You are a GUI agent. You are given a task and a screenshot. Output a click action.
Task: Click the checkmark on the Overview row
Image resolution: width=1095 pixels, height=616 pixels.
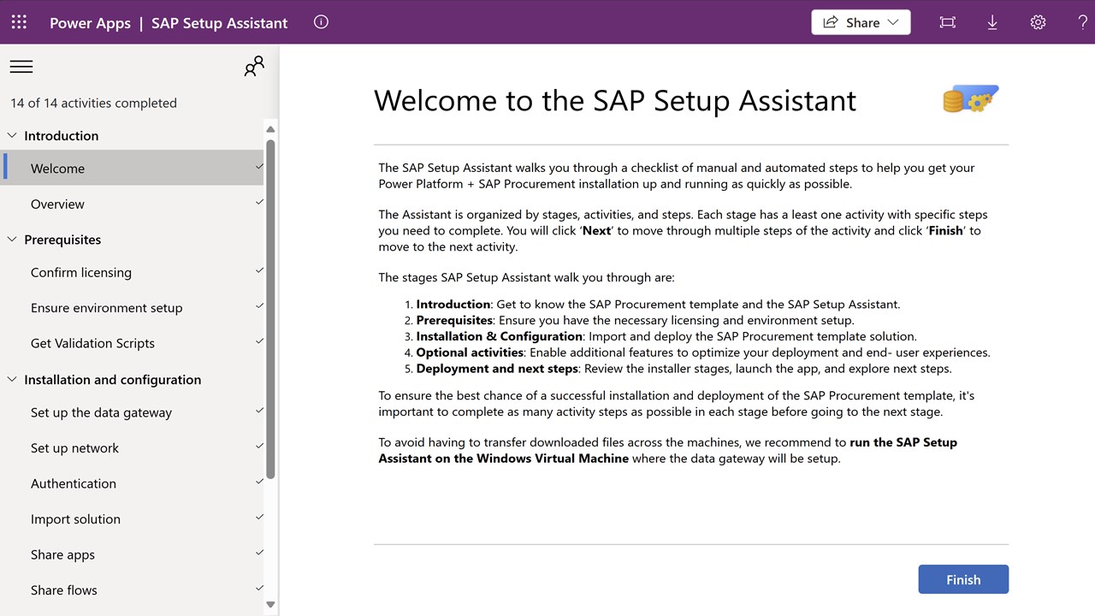coord(259,202)
